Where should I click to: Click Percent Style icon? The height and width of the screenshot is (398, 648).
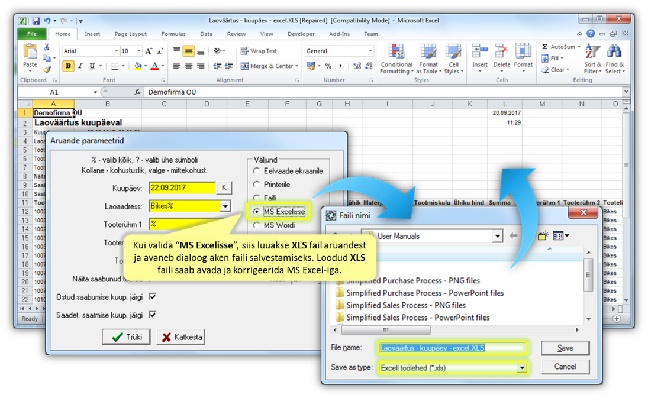328,66
